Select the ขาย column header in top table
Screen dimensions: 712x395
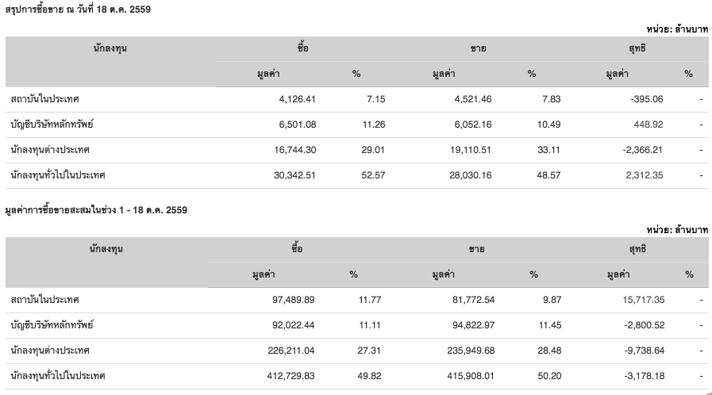[478, 48]
